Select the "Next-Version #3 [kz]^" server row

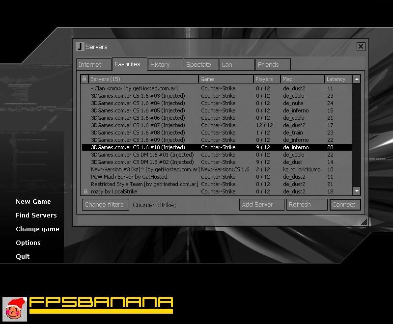coord(217,169)
